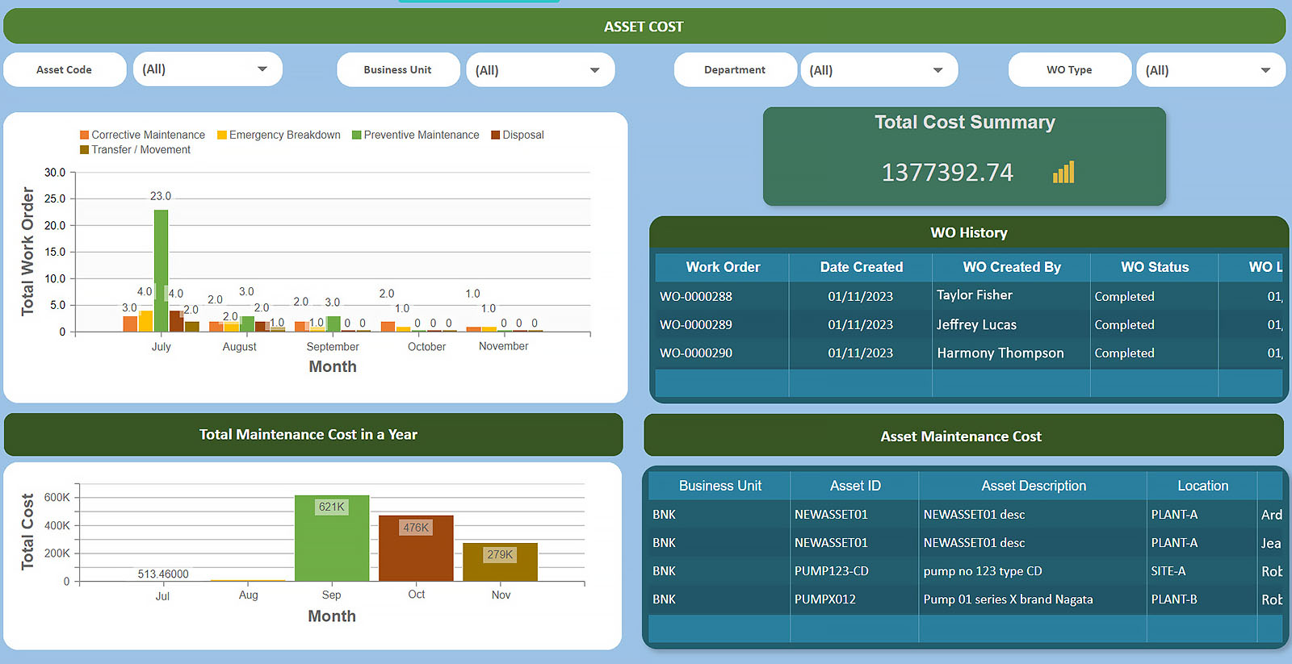The image size is (1292, 664).
Task: Click the Preventive Maintenance legend swatch
Action: click(x=356, y=136)
